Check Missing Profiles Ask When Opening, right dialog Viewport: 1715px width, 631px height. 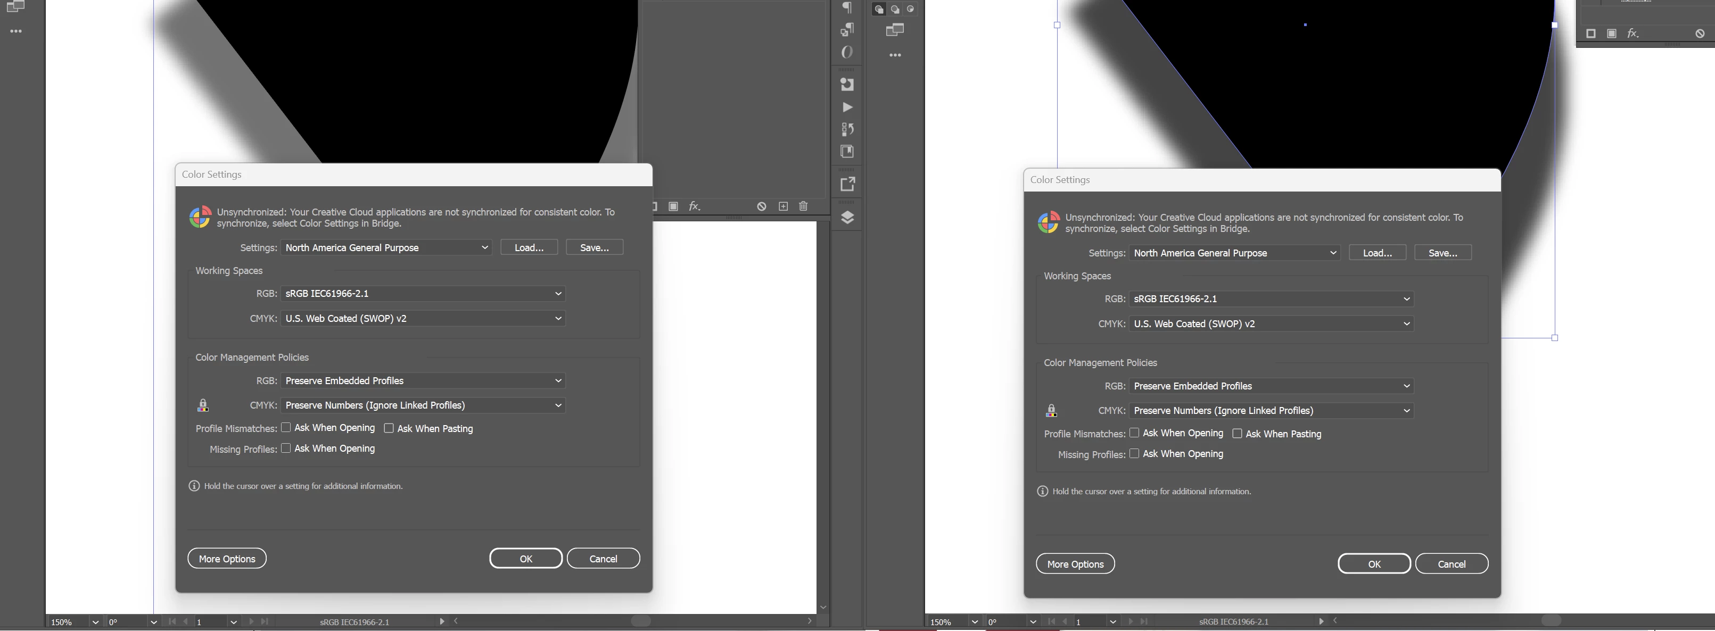1134,453
